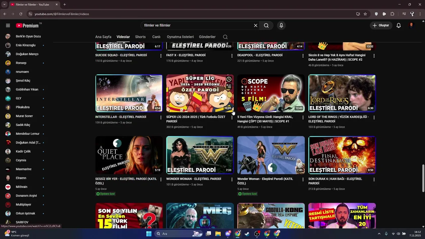
Task: Play the Scope 5 Film thumbnail
Action: (271, 93)
